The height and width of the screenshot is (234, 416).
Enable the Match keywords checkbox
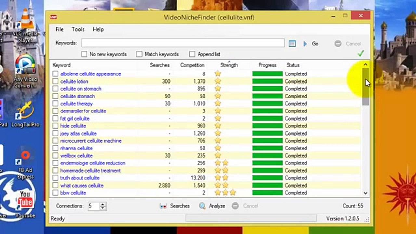[x=139, y=54]
